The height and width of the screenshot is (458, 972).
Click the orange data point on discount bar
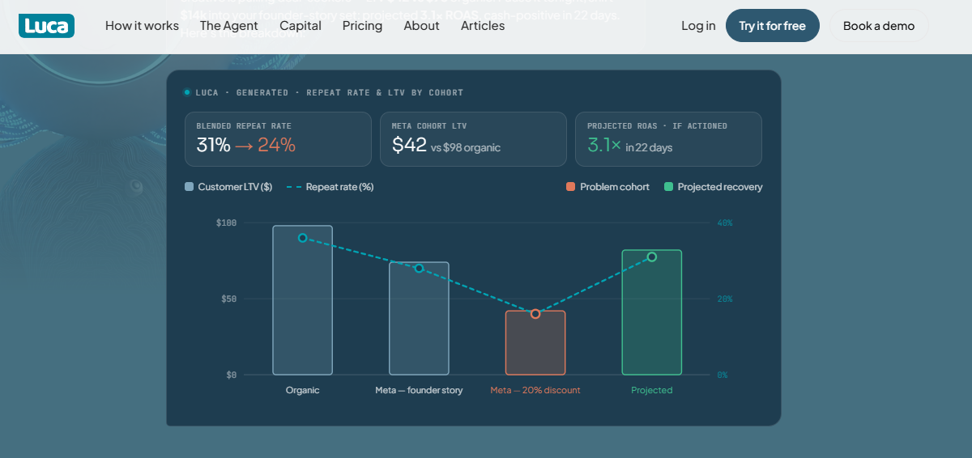(535, 314)
